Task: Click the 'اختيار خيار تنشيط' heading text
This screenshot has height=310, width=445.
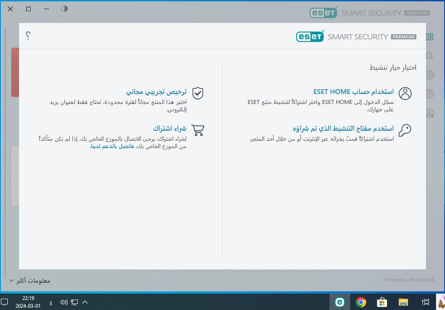Action: coord(393,68)
